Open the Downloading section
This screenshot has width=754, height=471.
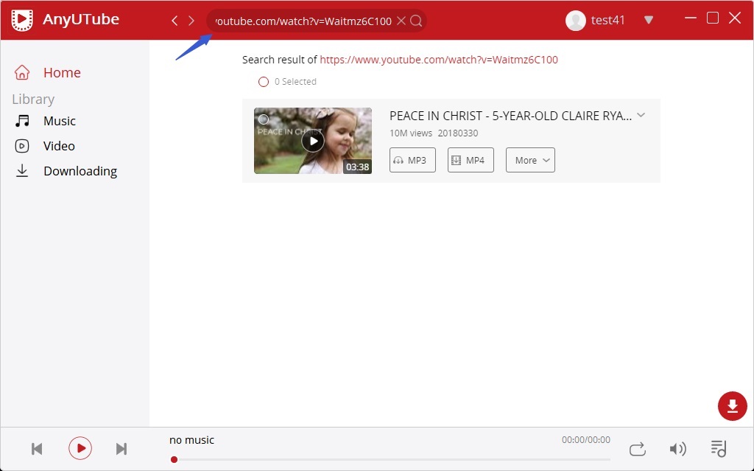pos(80,170)
